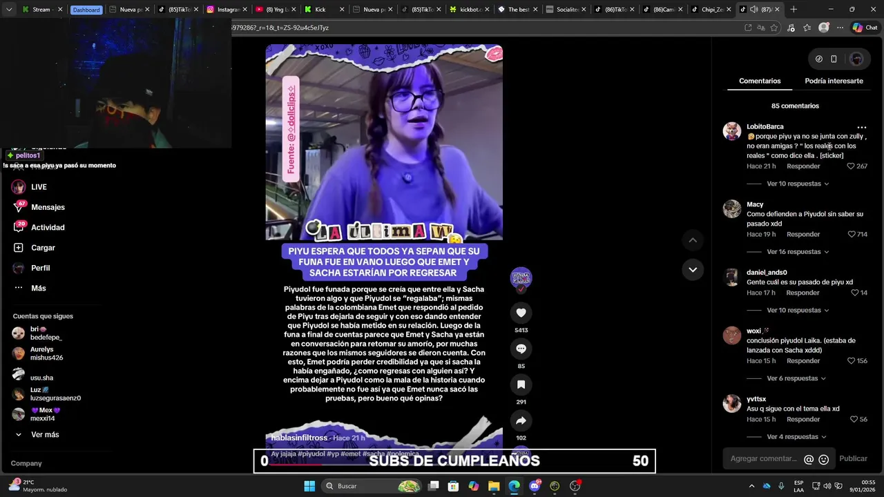884x497 pixels.
Task: Switch to the Podría interesarte tab
Action: [834, 81]
